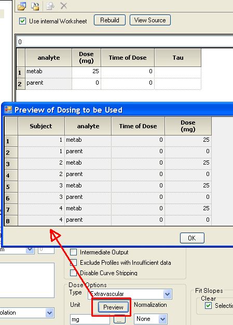Image resolution: width=233 pixels, height=325 pixels.
Task: Open the Dose Type Extravascular dropdown
Action: (x=167, y=294)
